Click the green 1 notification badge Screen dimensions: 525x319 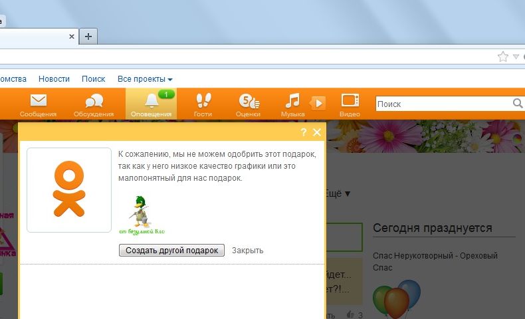coord(166,94)
